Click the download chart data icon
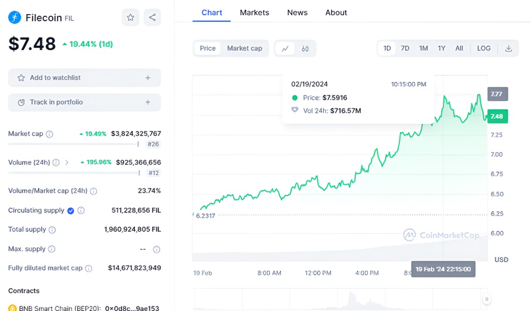 508,49
